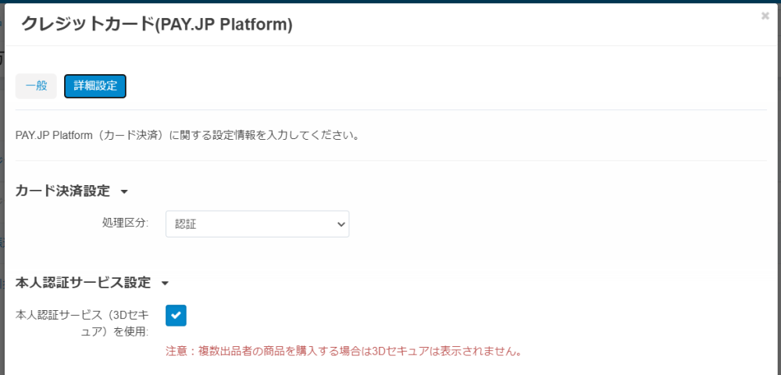Switch to the 一般 tab
The height and width of the screenshot is (375, 781).
(36, 86)
